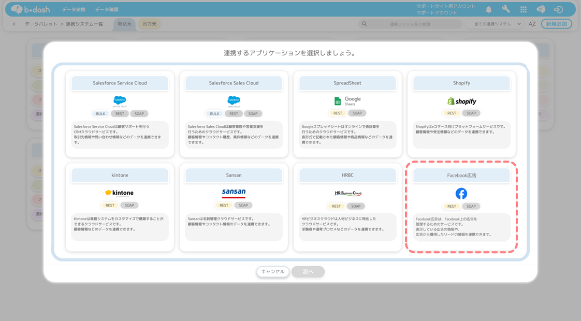The image size is (581, 321).
Task: Select SOAP on Salesforce Sales Cloud card
Action: tap(253, 114)
